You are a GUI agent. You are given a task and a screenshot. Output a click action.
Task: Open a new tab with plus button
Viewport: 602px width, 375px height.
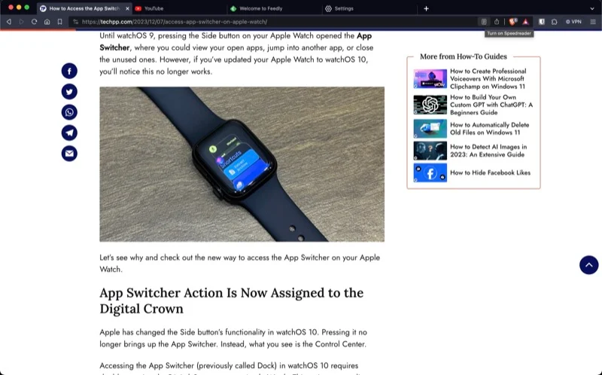tap(426, 8)
